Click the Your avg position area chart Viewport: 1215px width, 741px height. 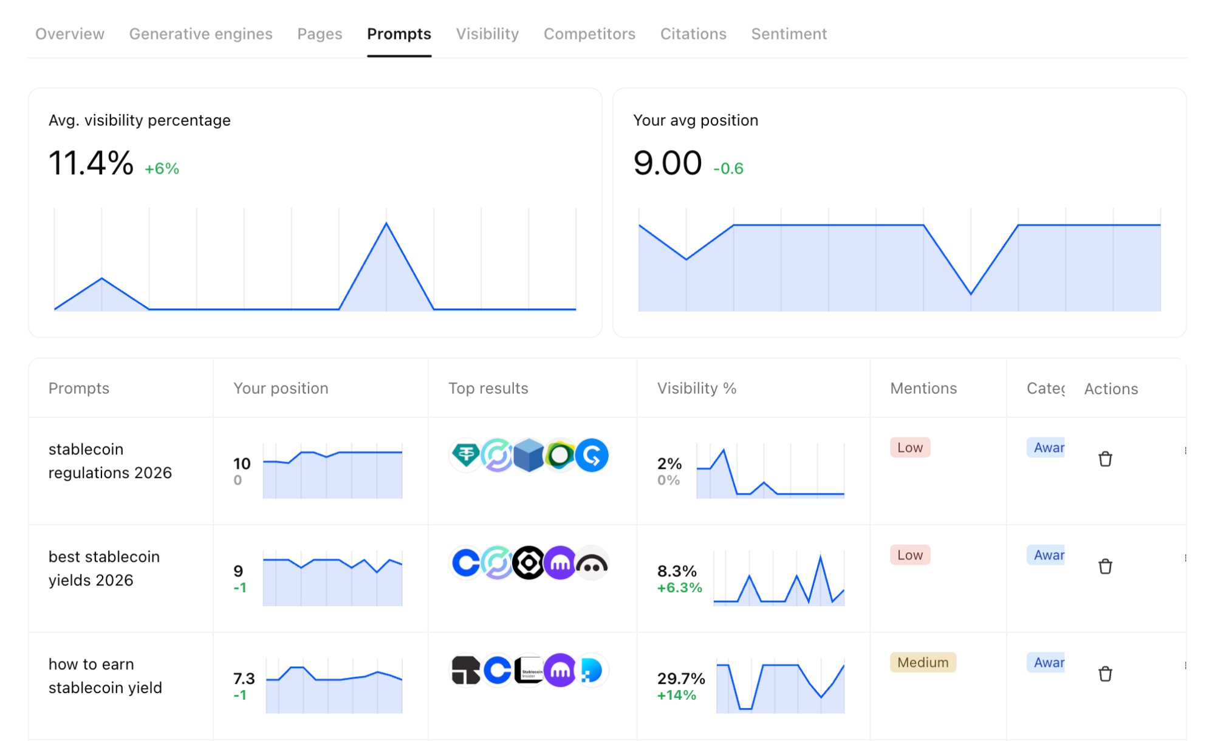coord(900,259)
